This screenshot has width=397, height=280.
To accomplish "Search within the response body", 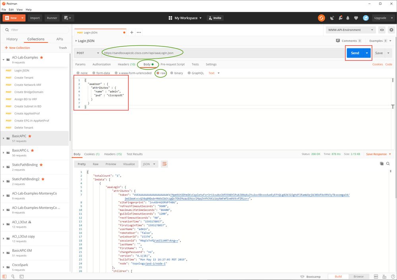I will (388, 164).
